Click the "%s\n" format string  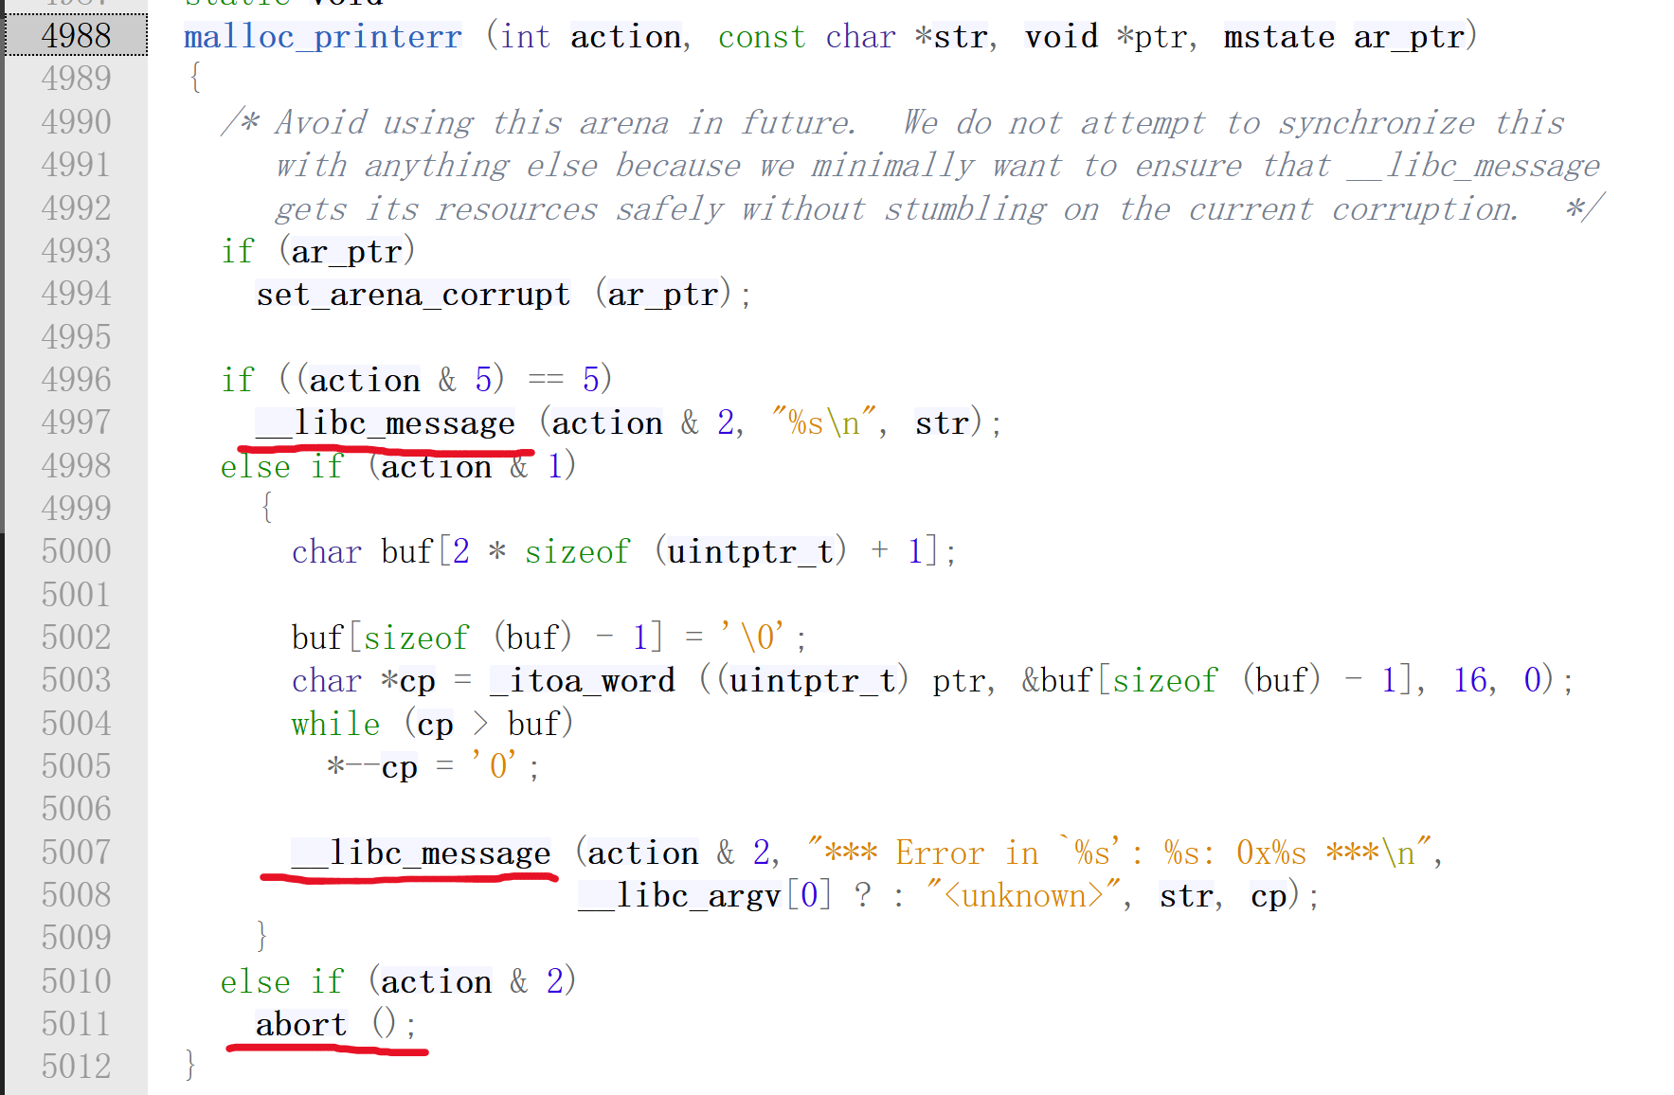tap(824, 423)
